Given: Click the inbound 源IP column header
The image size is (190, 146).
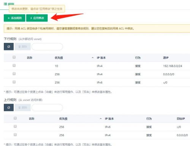Looking at the screenshot, I should 166,58.
